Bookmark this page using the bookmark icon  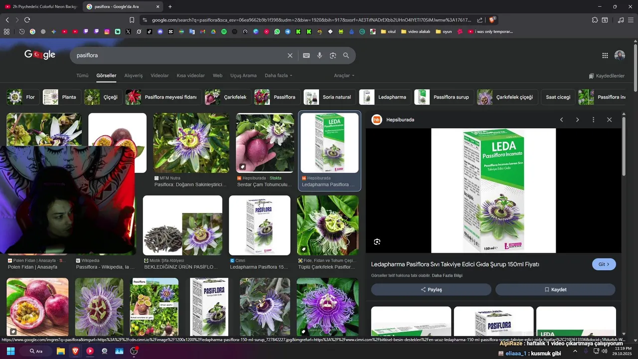[132, 20]
